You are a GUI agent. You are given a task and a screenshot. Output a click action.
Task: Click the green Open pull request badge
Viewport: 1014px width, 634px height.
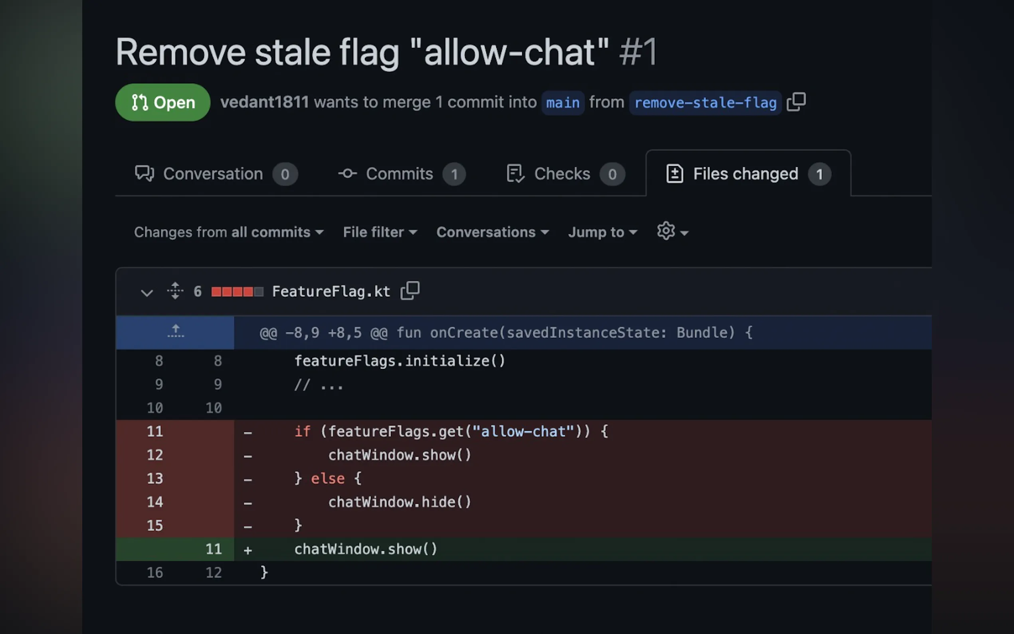coord(162,102)
